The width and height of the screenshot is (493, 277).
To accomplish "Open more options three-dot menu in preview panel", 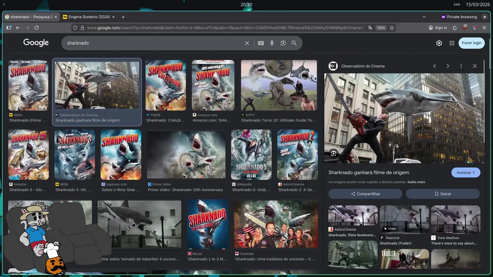I will point(461,66).
